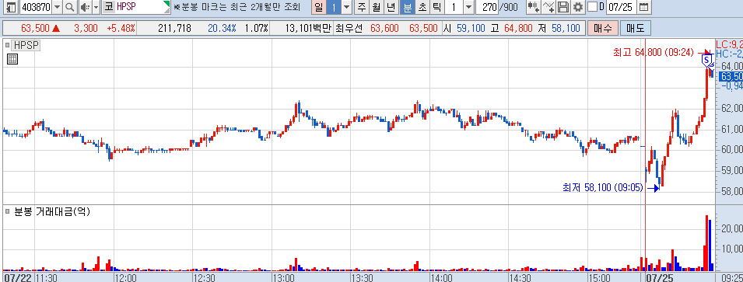
Task: Click the add candlestick chart icon
Action: [x=533, y=7]
